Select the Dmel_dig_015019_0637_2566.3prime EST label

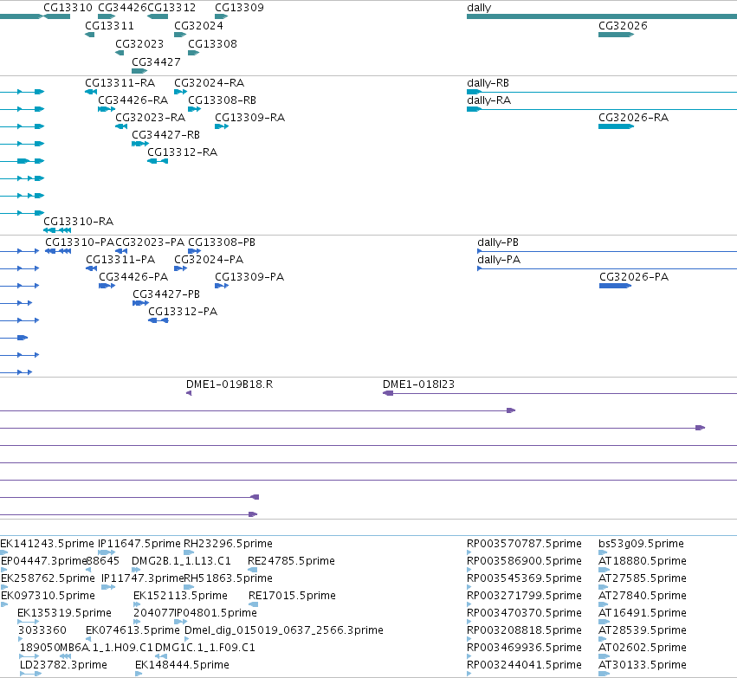284,630
